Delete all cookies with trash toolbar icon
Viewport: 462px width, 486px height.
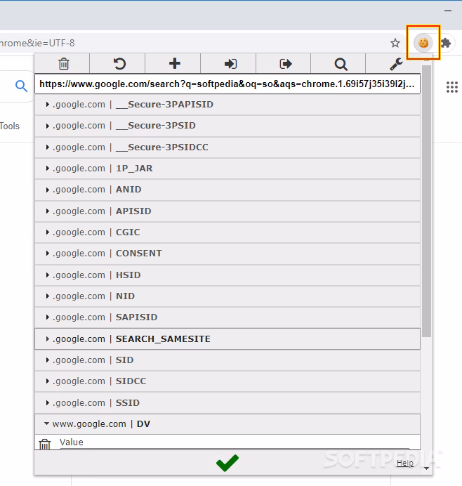(x=63, y=63)
